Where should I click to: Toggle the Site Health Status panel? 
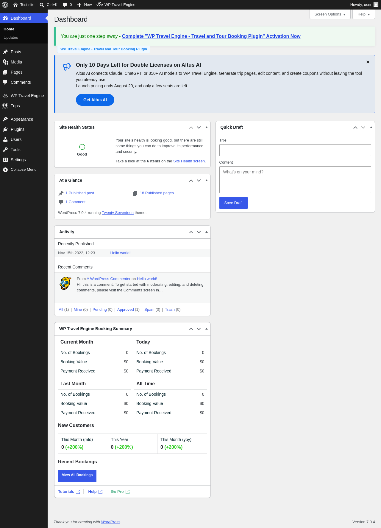click(207, 127)
